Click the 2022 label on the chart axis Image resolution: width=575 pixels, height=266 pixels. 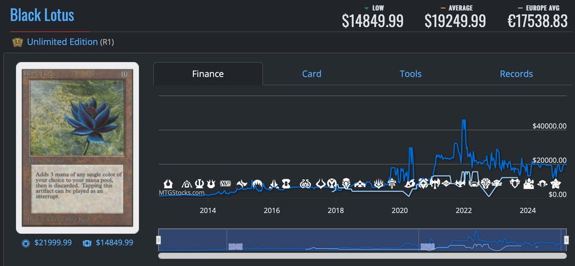click(464, 211)
